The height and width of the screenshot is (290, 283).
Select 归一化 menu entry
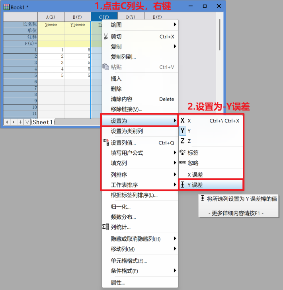pos(121,207)
